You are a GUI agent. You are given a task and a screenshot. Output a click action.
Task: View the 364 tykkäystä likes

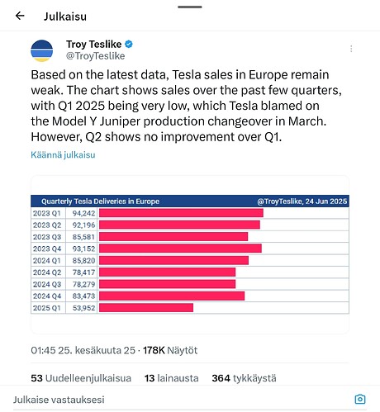point(244,378)
